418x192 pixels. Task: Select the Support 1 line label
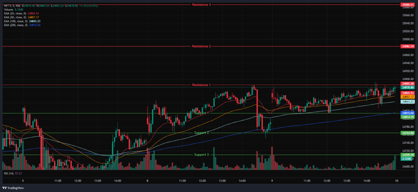tap(201, 113)
